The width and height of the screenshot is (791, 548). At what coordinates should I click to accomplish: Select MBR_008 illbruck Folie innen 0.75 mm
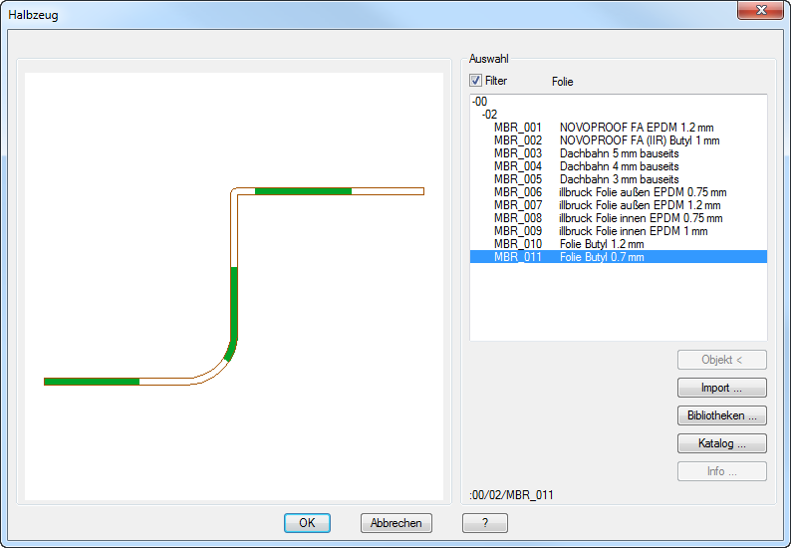pyautogui.click(x=608, y=218)
